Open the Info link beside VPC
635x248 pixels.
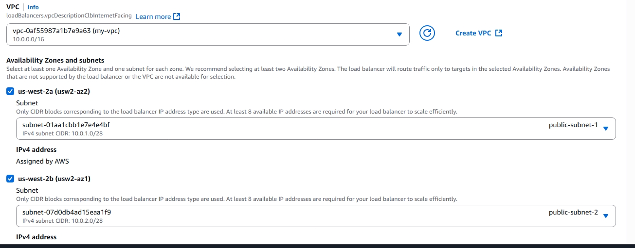[x=33, y=7]
